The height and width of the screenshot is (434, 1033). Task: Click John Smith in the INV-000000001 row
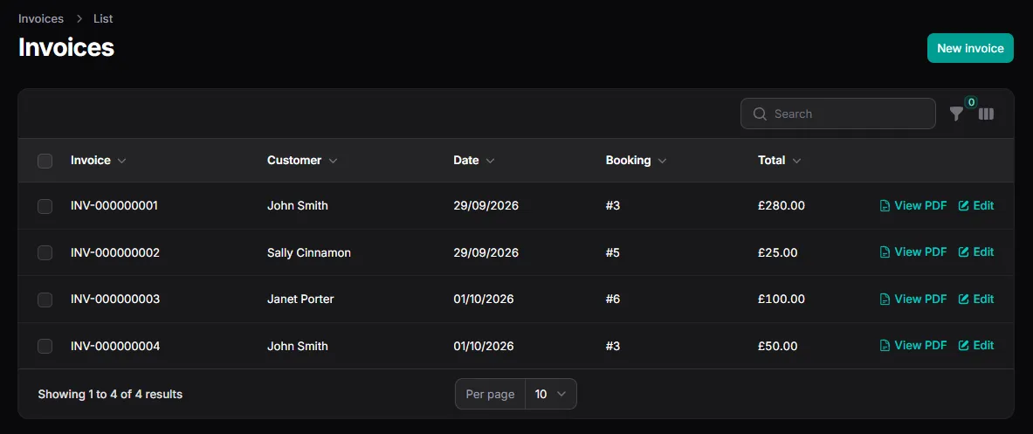(298, 205)
